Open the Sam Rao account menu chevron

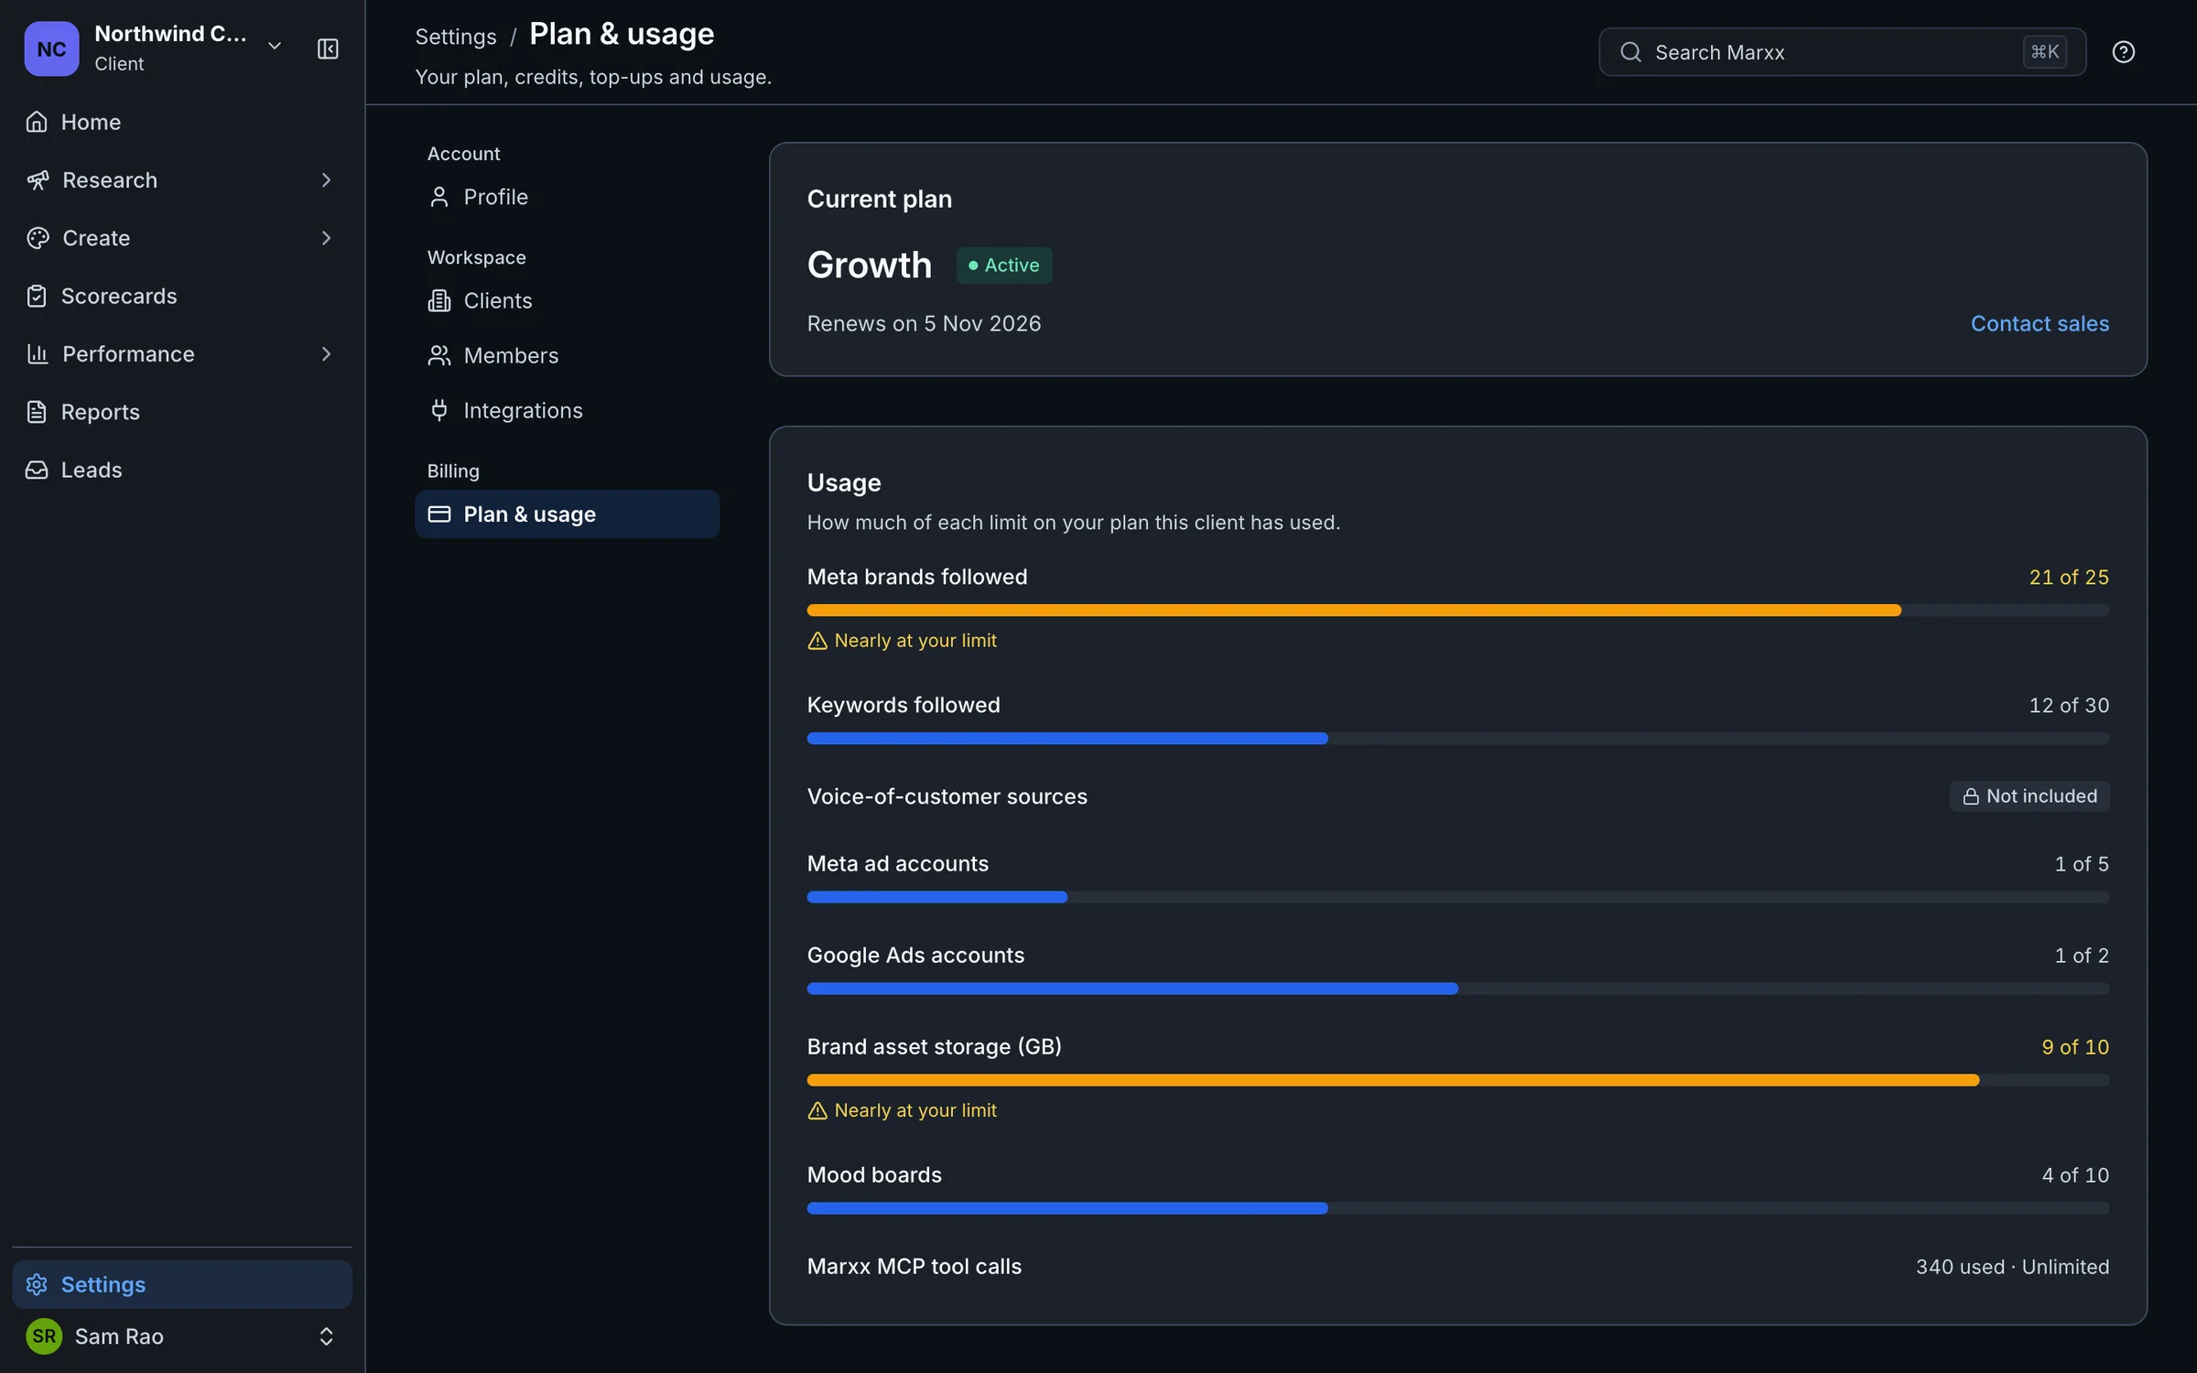(326, 1336)
